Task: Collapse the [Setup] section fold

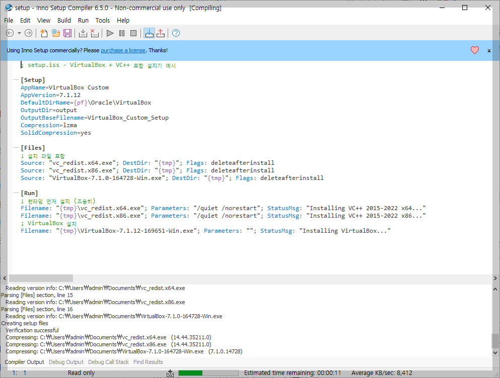Action: click(16, 80)
